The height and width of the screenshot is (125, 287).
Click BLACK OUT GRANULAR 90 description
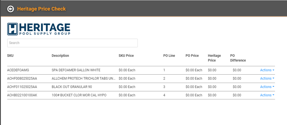(x=72, y=87)
